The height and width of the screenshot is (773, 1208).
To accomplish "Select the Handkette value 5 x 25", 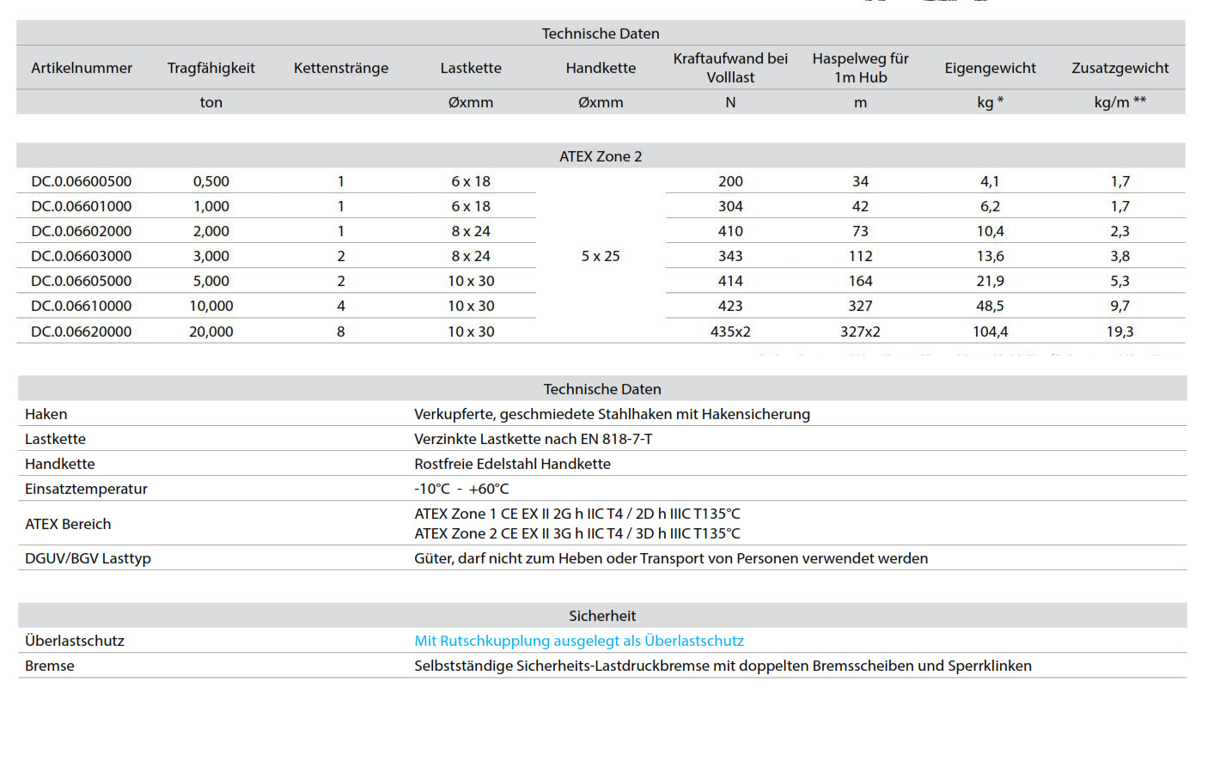I will (x=601, y=256).
